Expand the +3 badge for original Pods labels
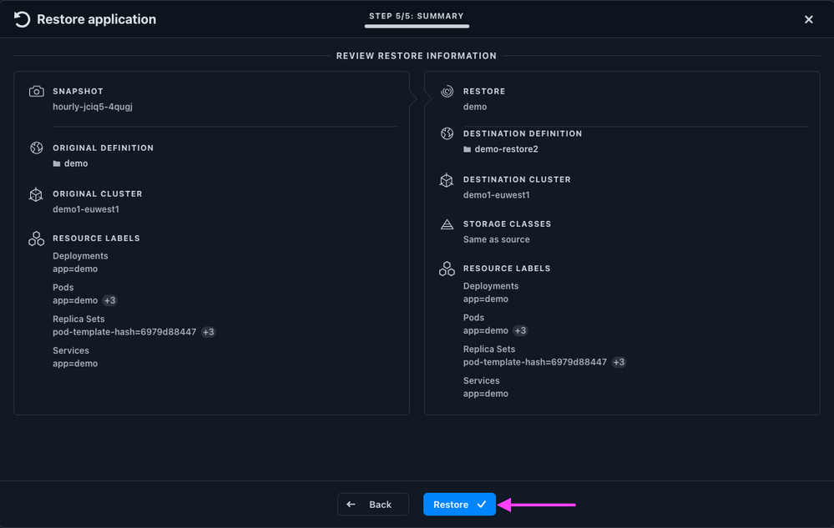Screen dimensions: 834x528 click(109, 300)
